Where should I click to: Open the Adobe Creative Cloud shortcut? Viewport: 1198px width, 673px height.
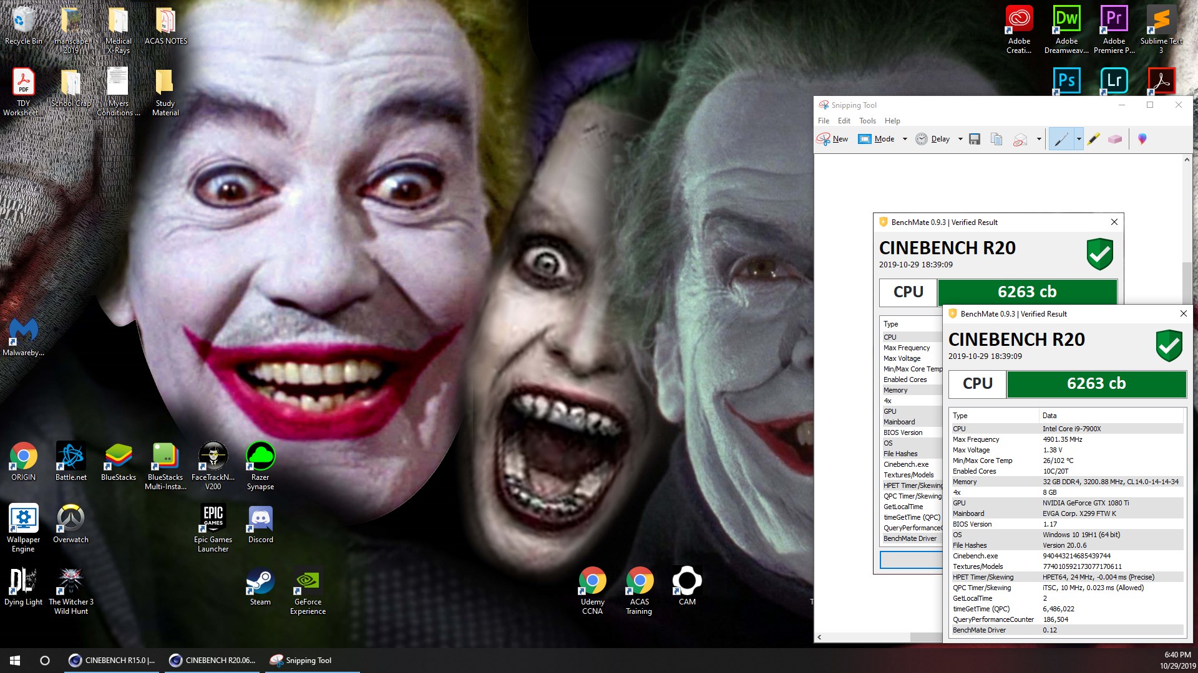click(1019, 30)
